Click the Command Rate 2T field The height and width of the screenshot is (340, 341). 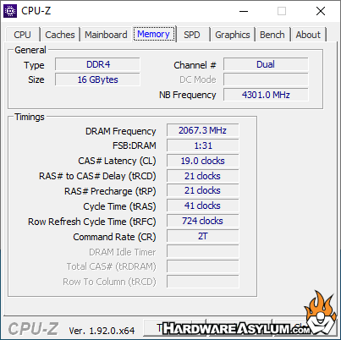[202, 236]
